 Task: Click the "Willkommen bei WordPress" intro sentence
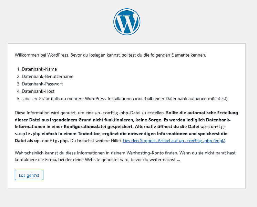[x=110, y=55]
